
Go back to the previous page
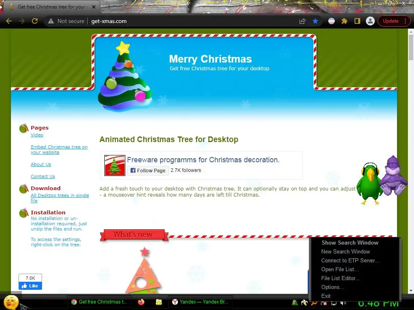click(x=9, y=21)
